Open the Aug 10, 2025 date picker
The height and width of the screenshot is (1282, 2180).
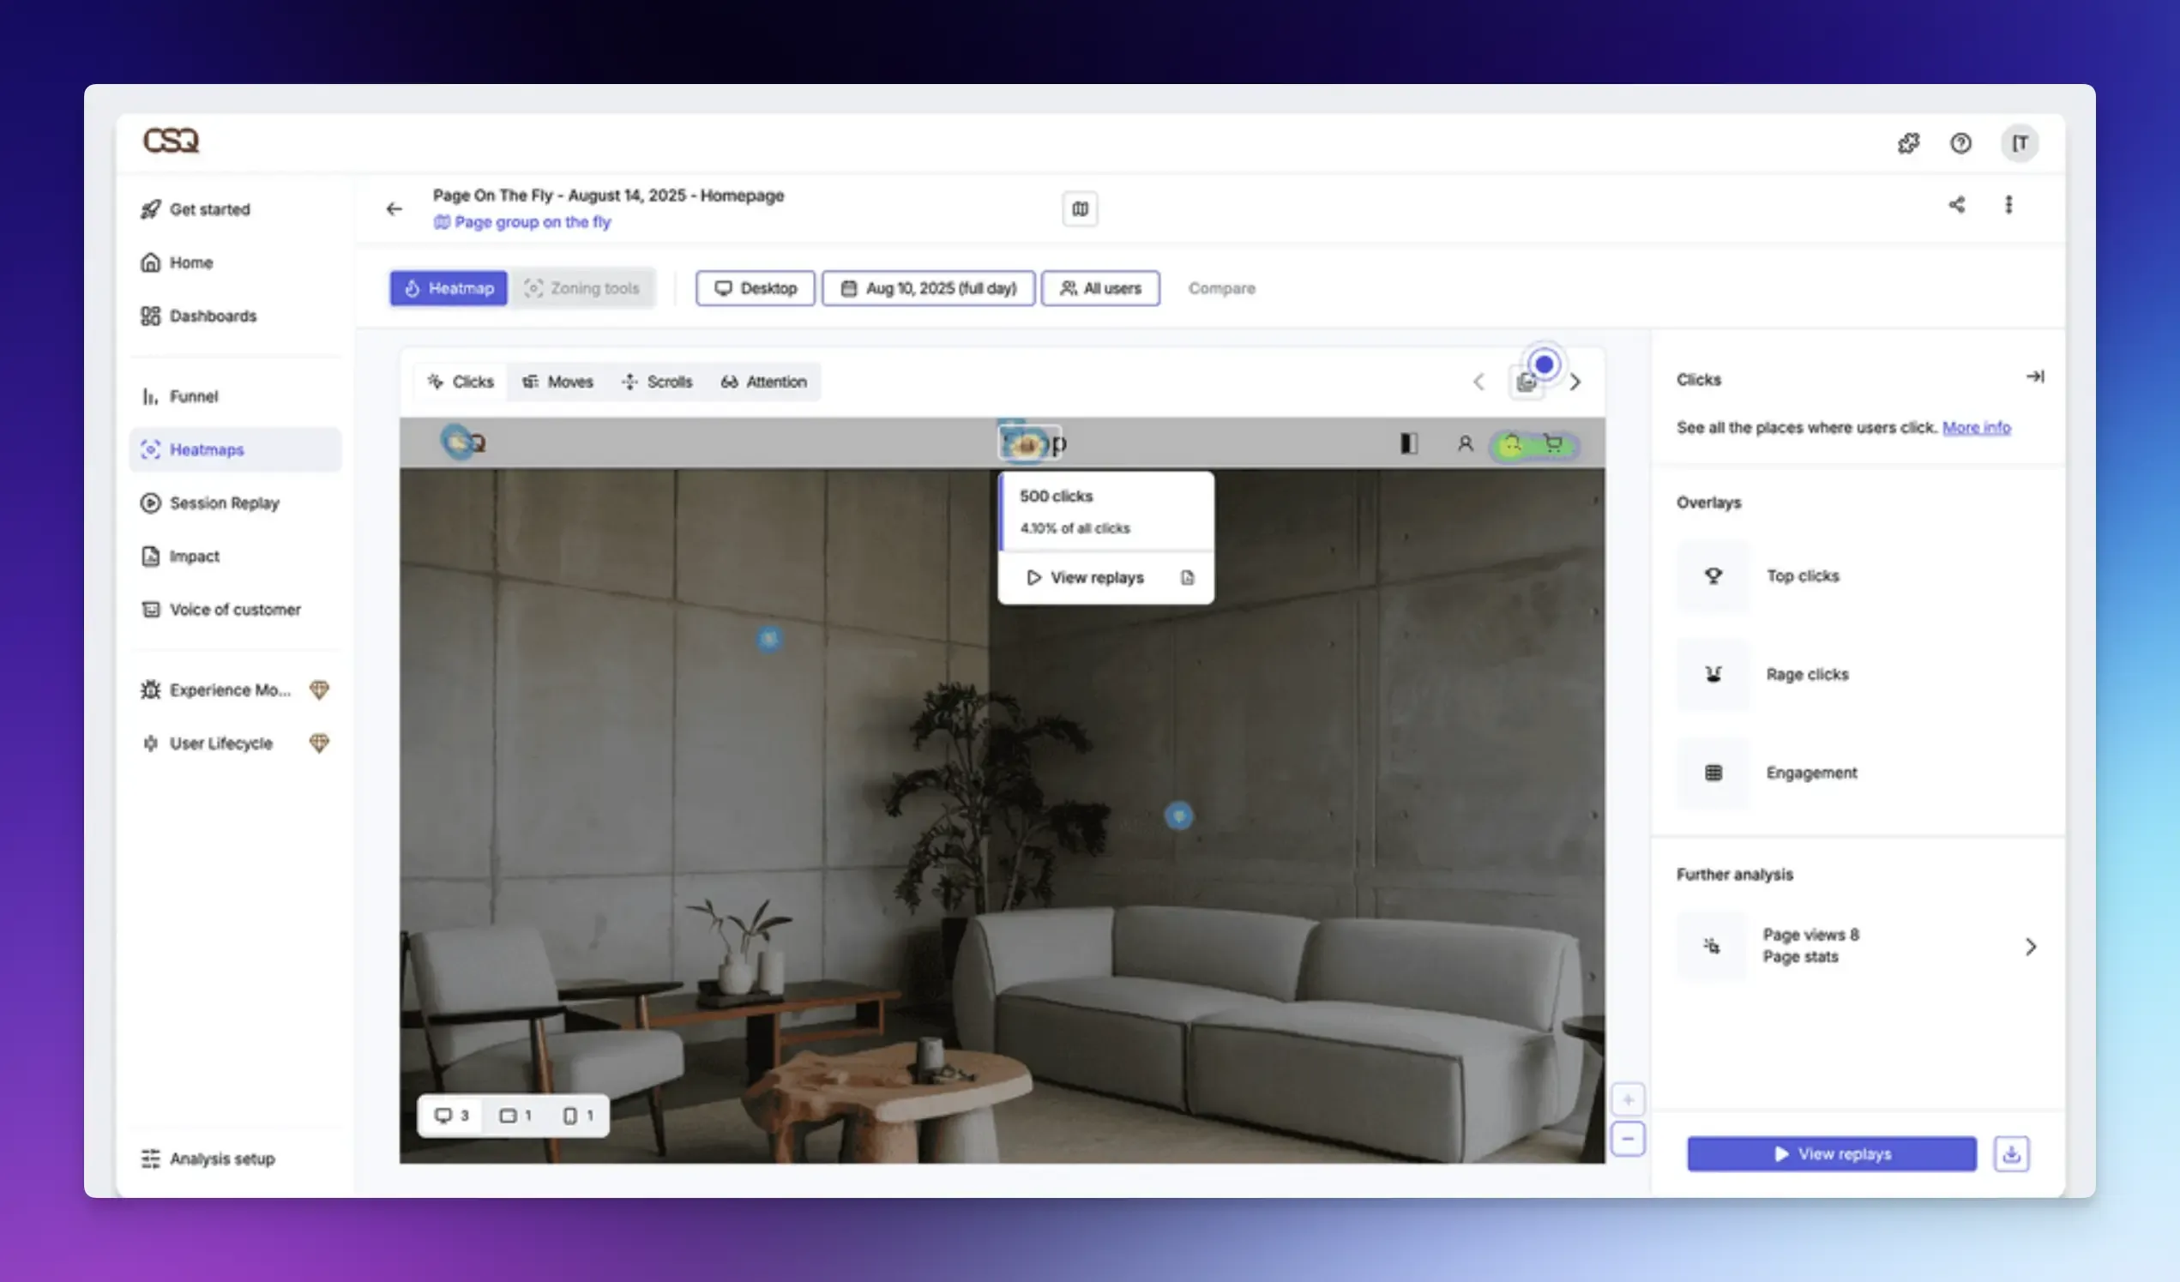928,288
